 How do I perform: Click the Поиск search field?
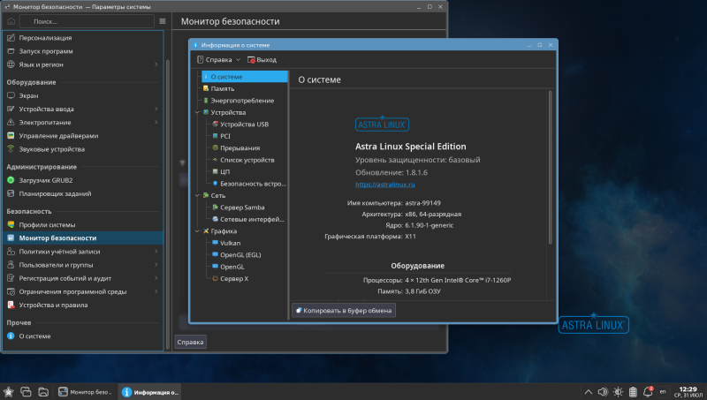tap(87, 21)
